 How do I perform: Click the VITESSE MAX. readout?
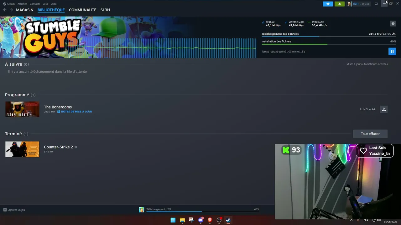coord(295,24)
